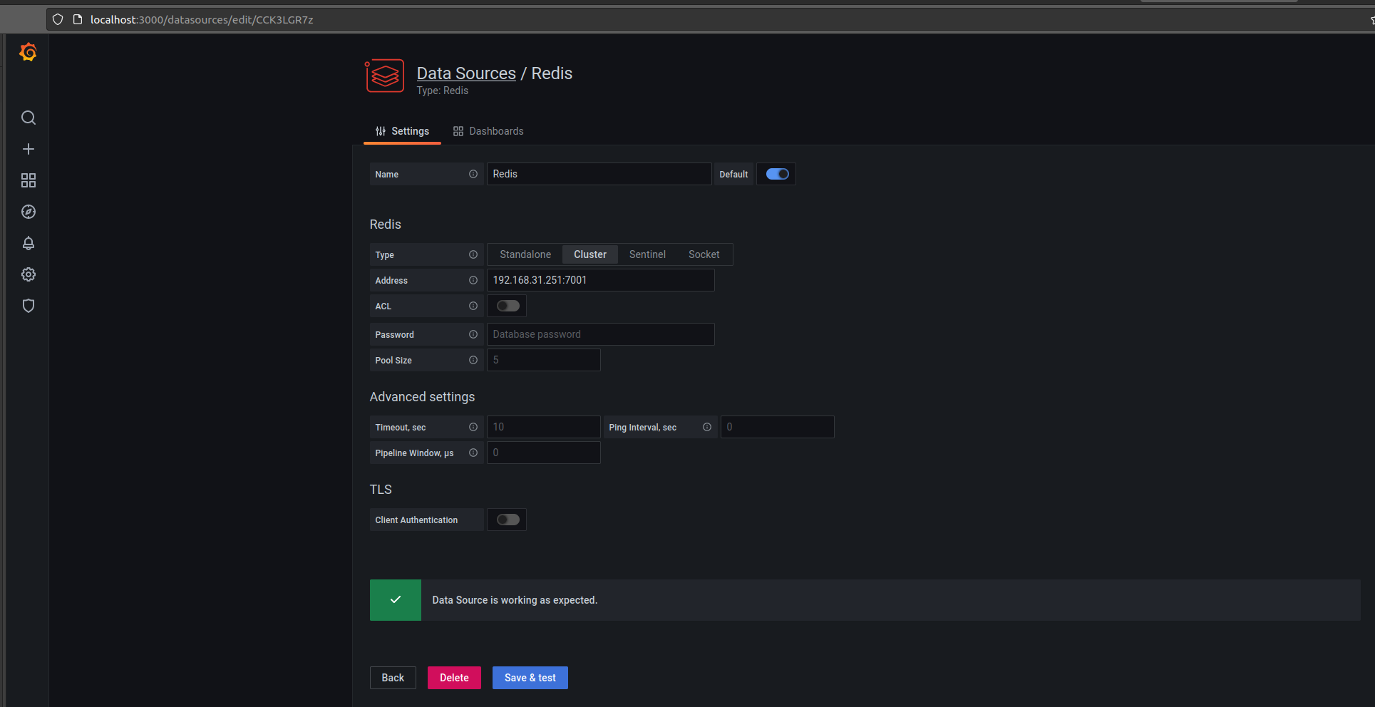
Task: Click the 'Redis' section heading
Action: tap(386, 225)
